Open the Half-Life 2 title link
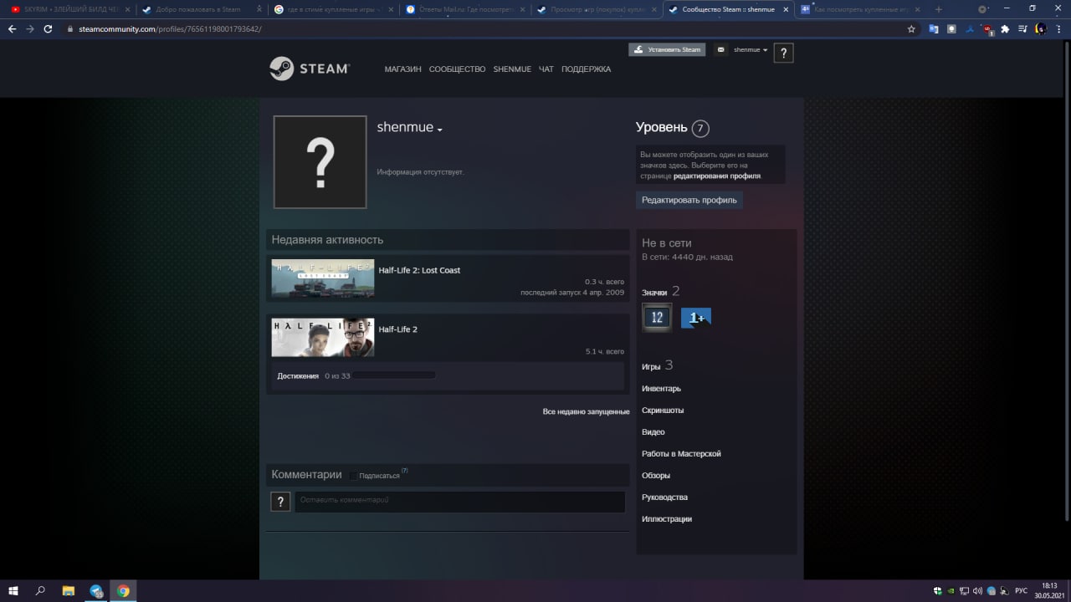 click(397, 329)
